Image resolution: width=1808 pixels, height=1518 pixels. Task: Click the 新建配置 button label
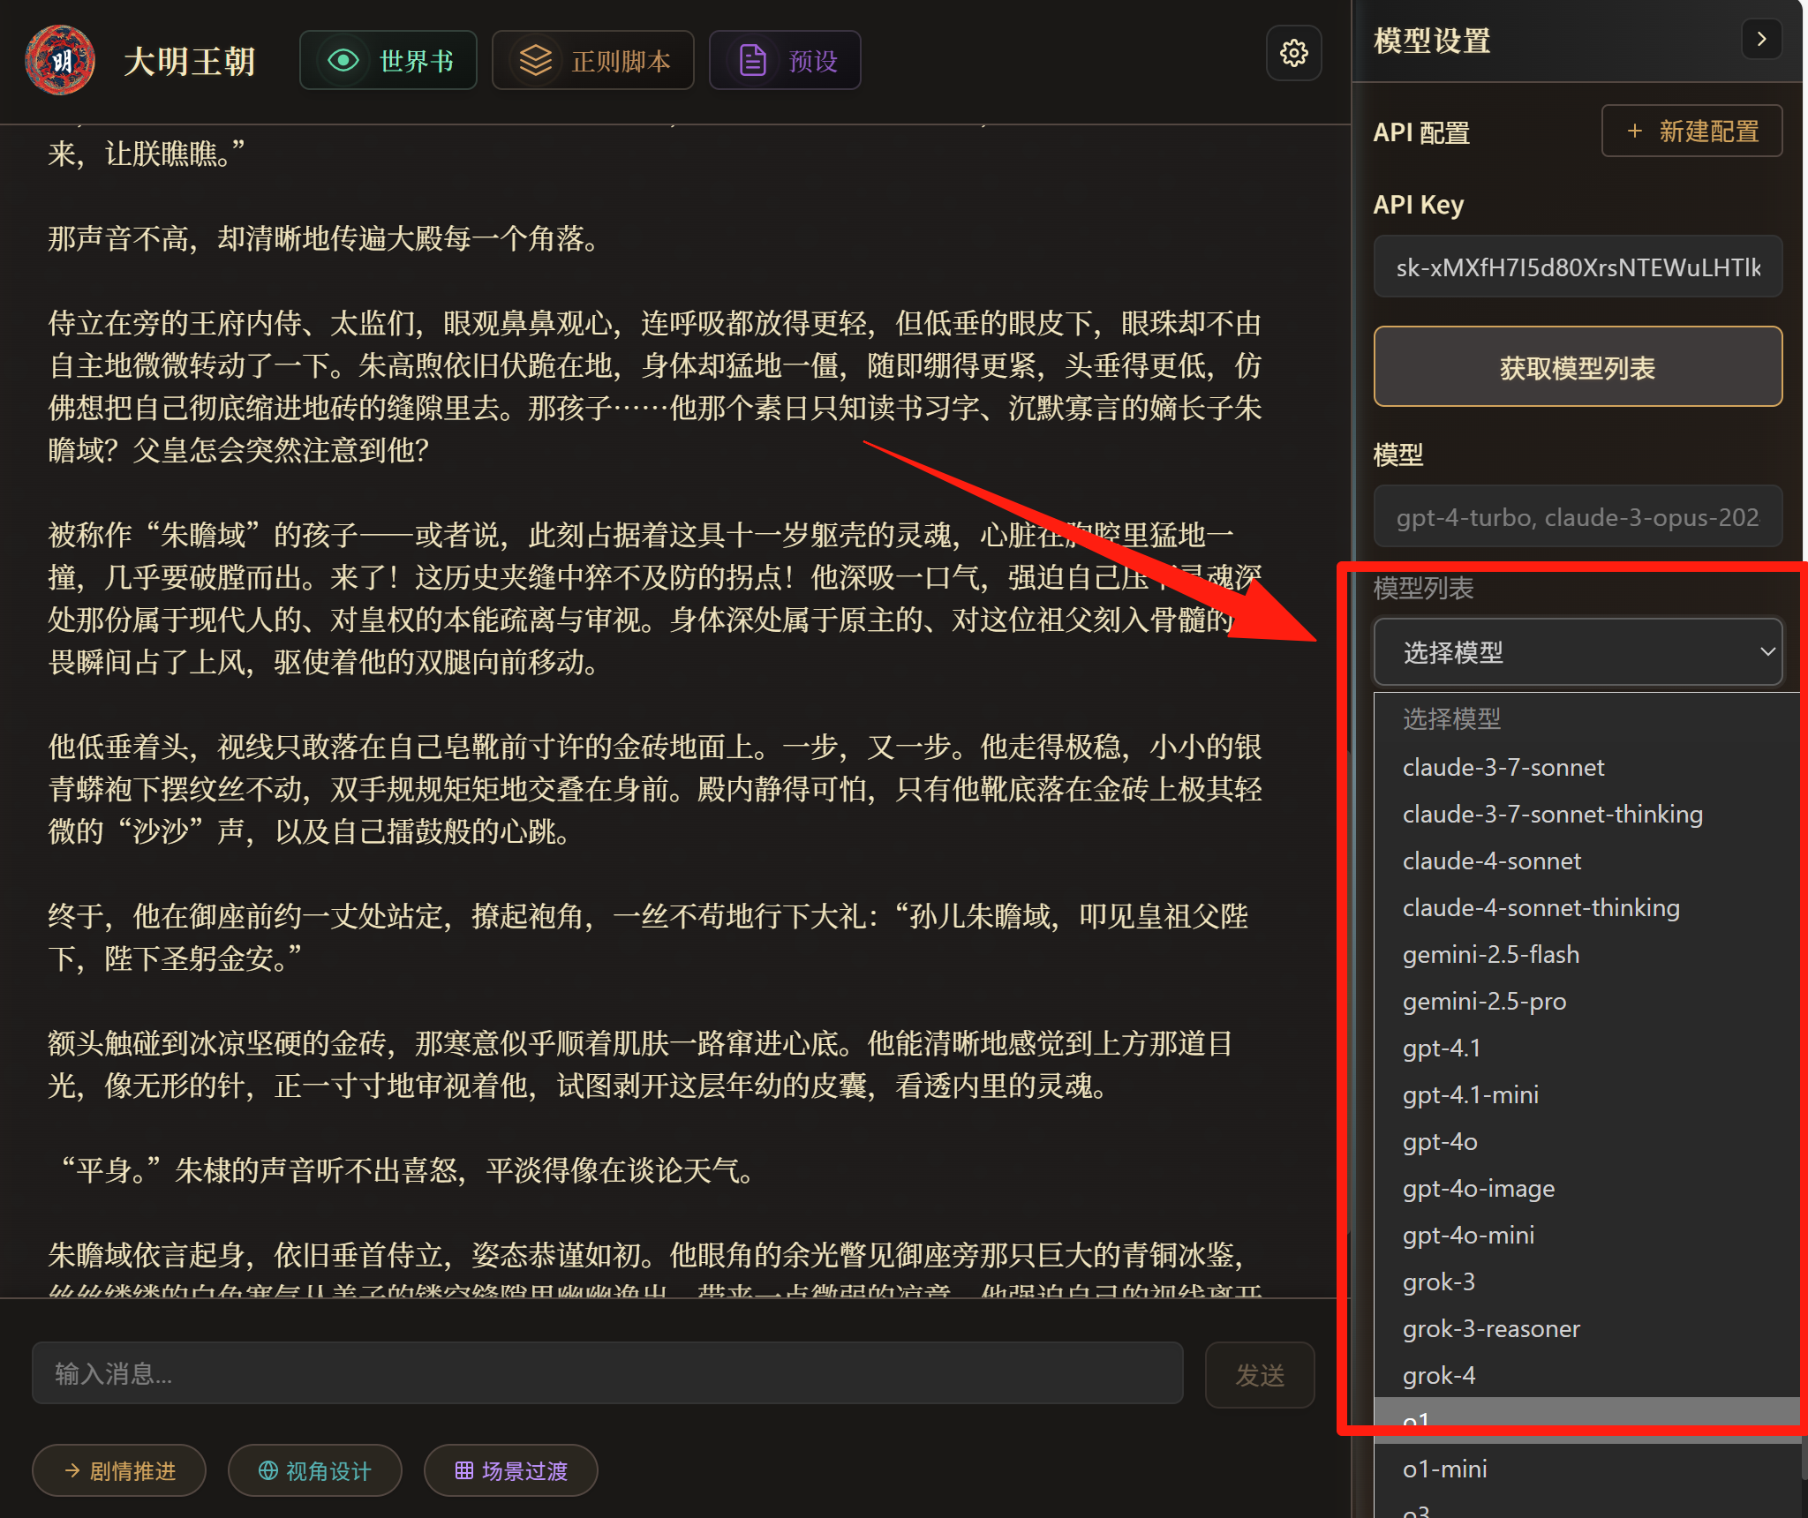(x=1709, y=131)
